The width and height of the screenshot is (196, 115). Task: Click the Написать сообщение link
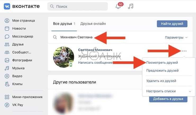tap(95, 63)
